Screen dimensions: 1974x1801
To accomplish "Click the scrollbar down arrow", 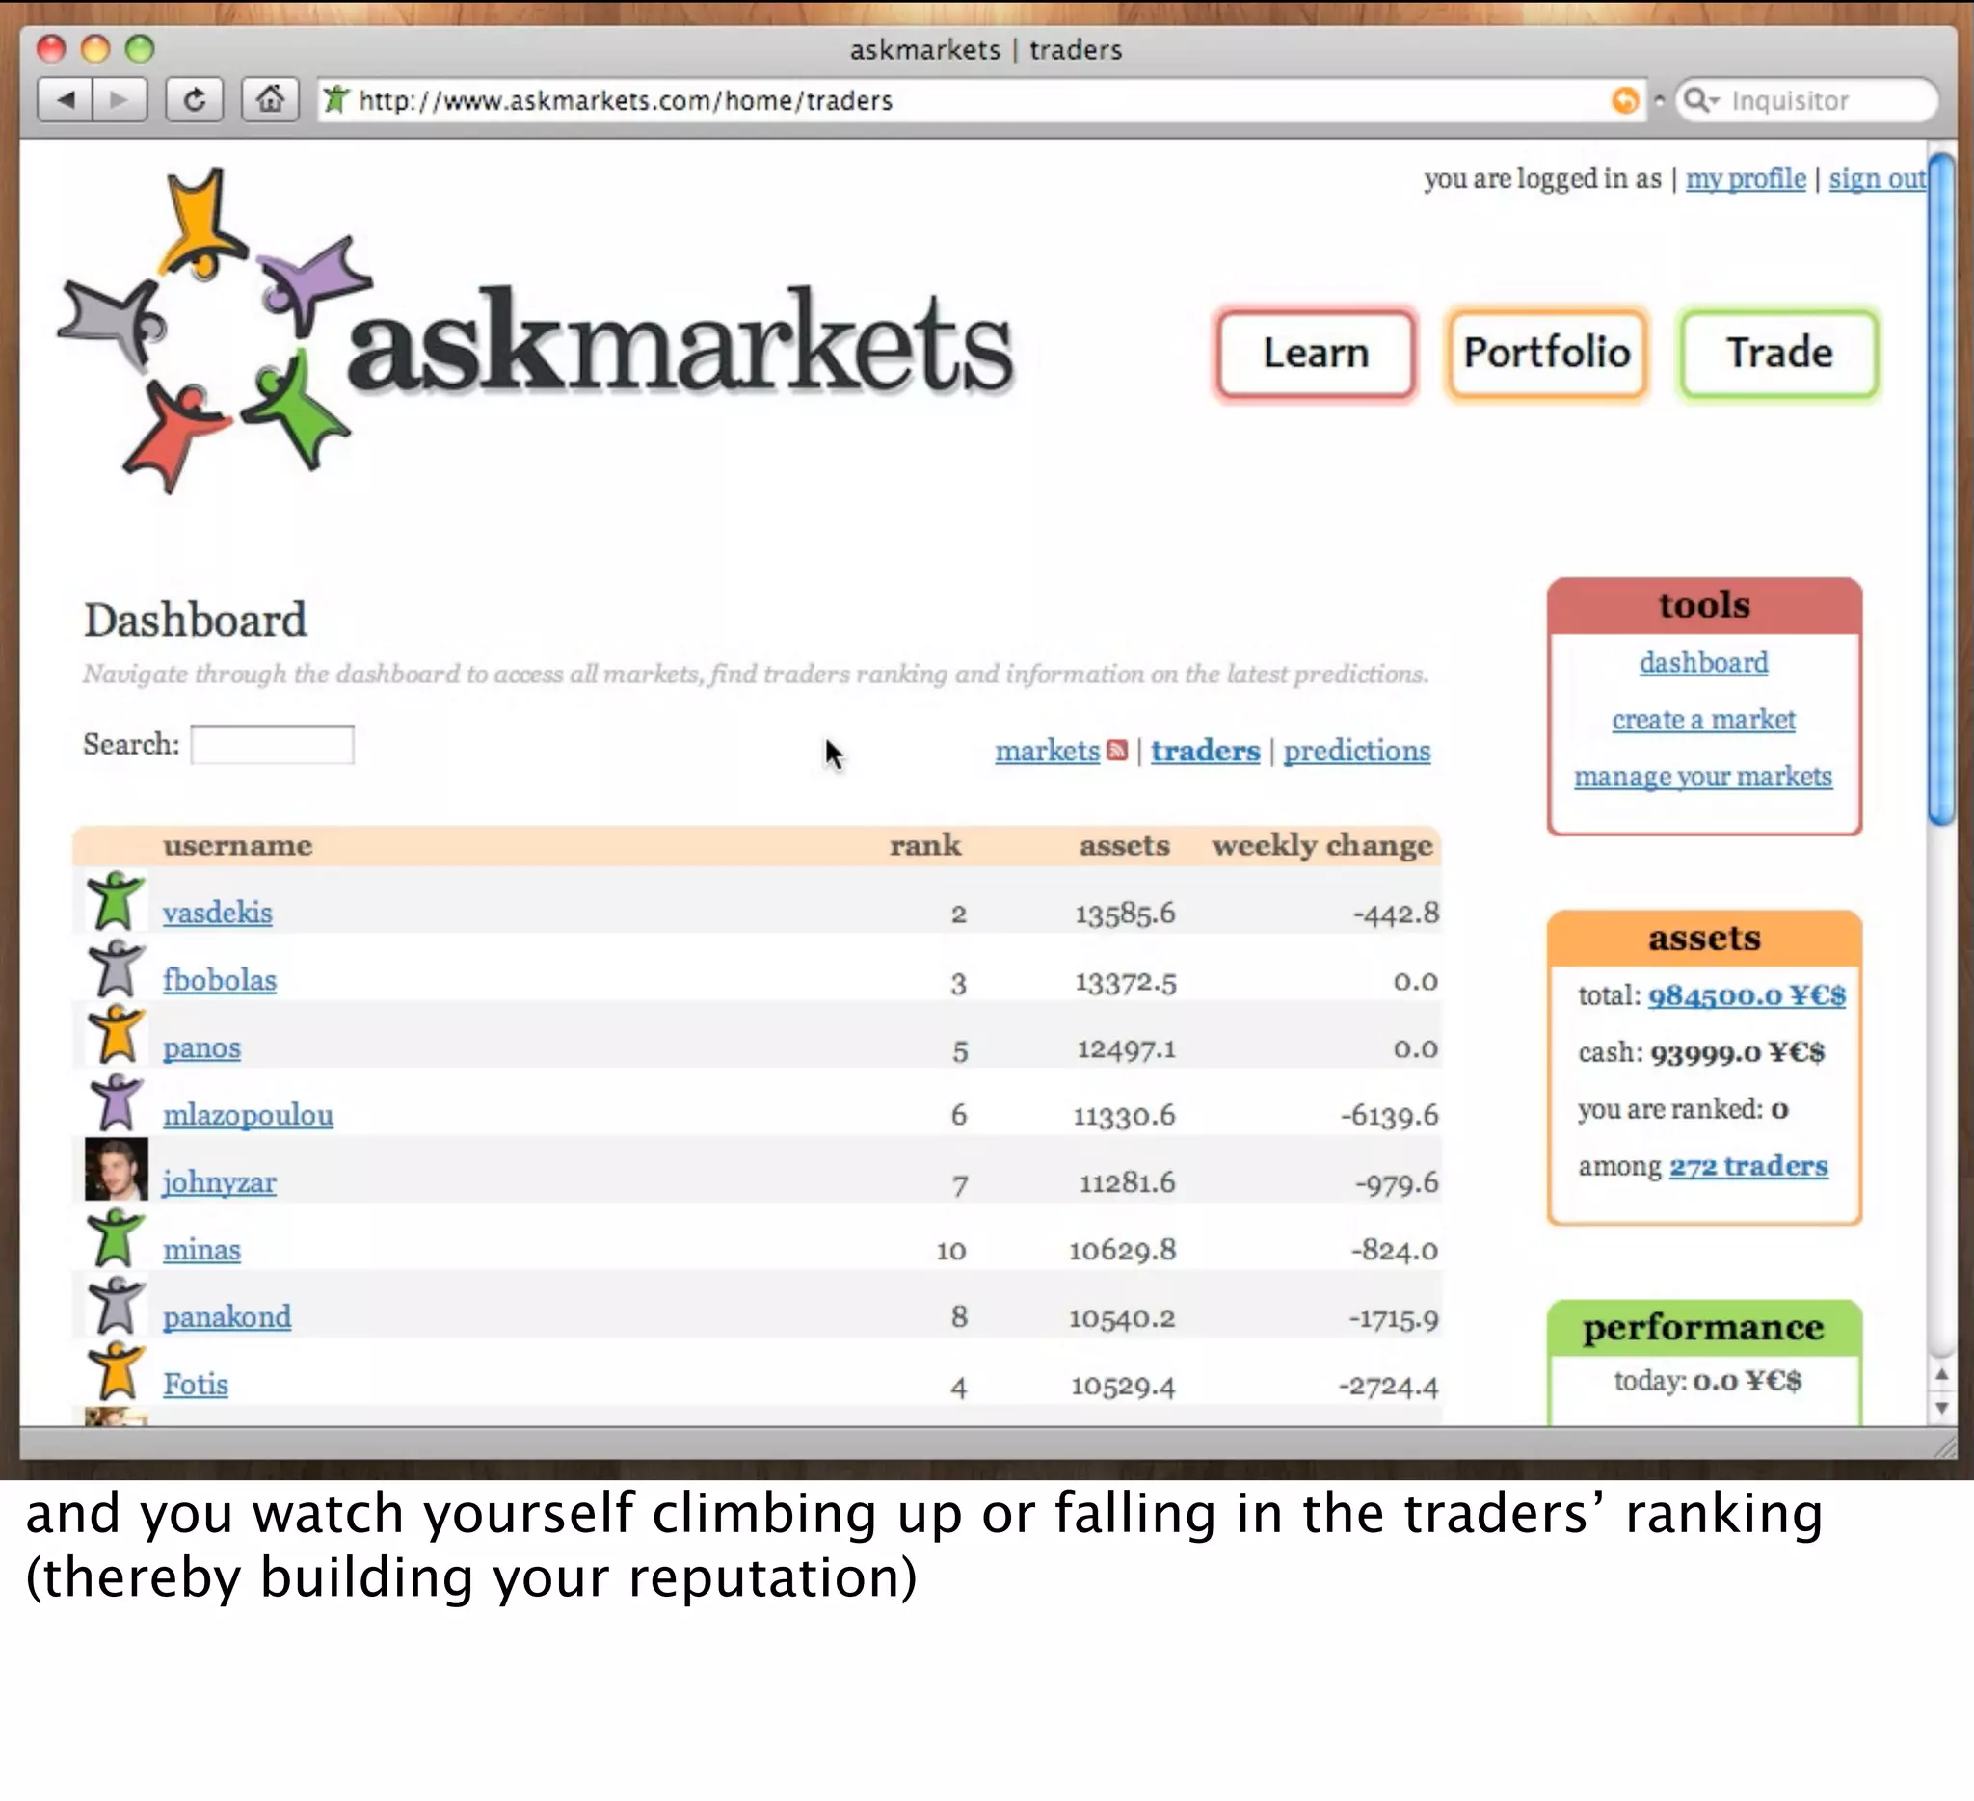I will [x=1941, y=1408].
